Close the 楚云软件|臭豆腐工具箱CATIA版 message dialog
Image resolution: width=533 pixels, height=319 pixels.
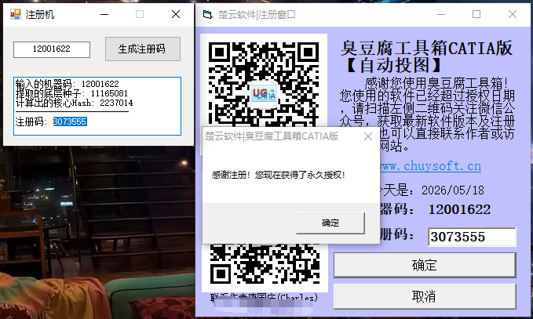click(368, 136)
